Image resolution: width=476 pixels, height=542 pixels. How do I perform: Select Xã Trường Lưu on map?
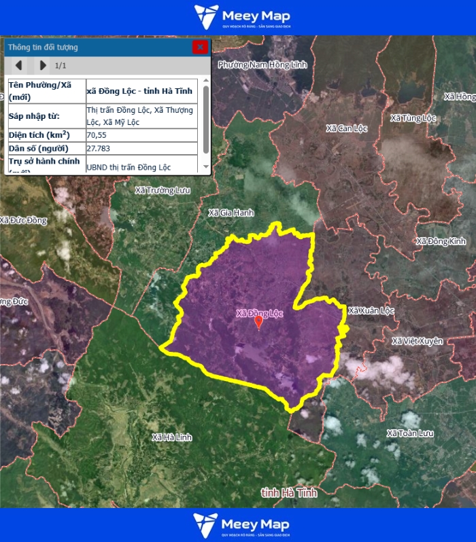click(x=163, y=189)
